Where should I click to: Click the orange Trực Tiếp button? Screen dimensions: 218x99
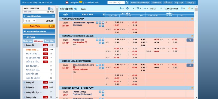pos(39,26)
